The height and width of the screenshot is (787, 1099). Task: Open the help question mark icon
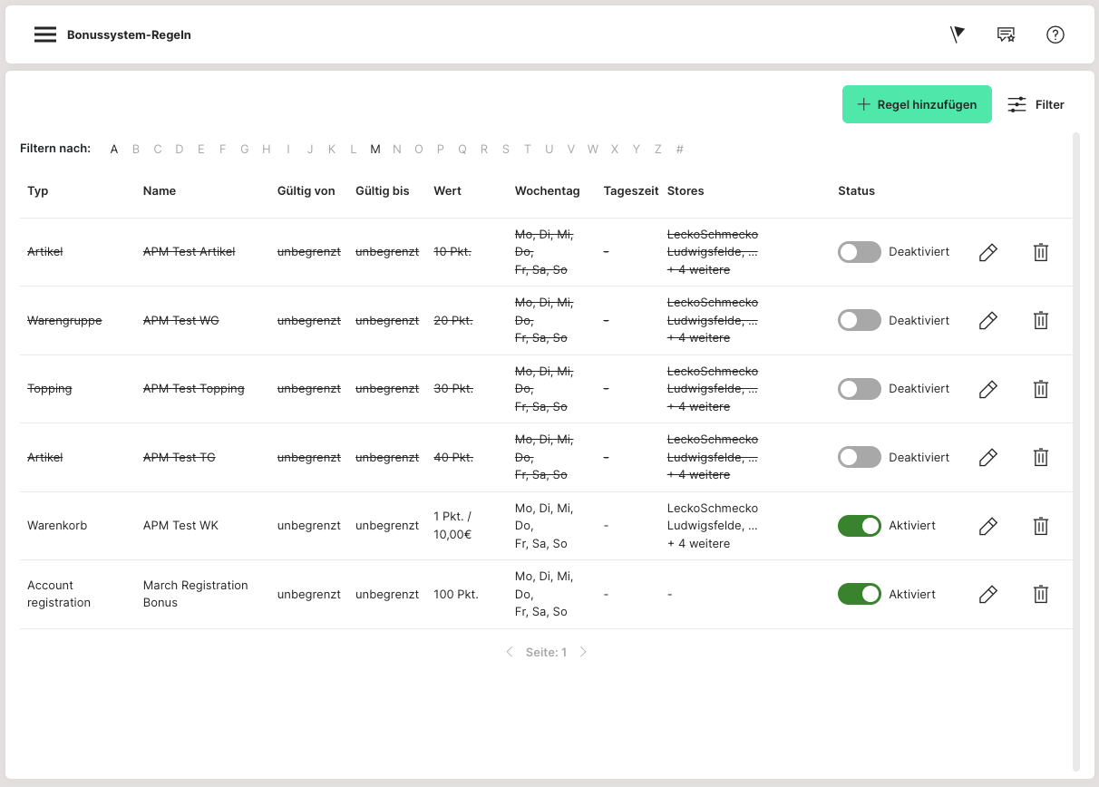[1055, 34]
